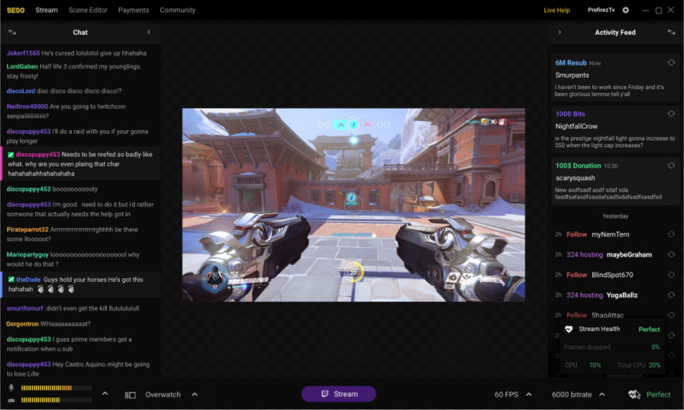This screenshot has width=684, height=410.
Task: Open the PrefirezTv account menu
Action: point(601,10)
